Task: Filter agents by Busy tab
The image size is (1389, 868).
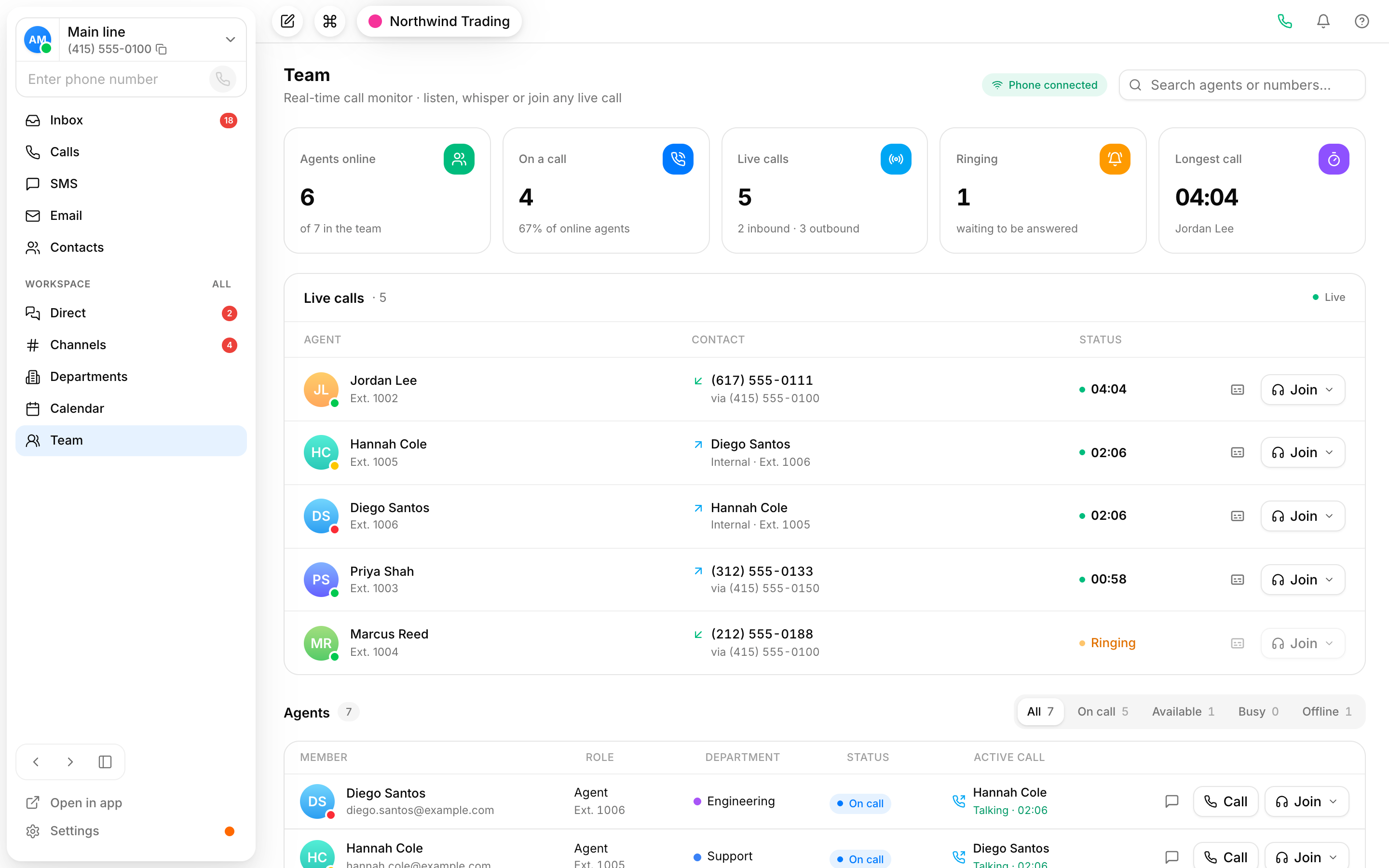Action: (x=1258, y=711)
